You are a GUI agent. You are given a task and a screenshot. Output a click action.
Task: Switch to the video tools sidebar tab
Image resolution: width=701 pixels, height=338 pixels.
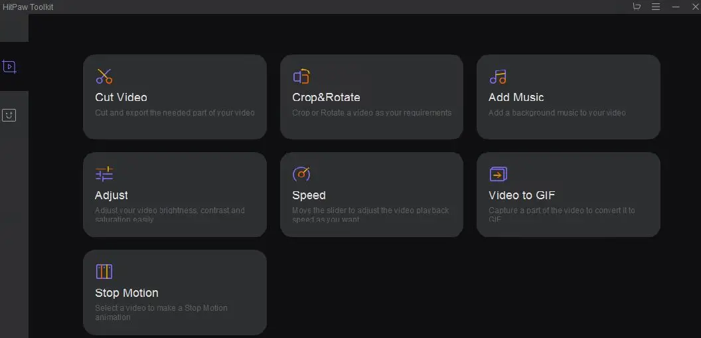(x=9, y=66)
